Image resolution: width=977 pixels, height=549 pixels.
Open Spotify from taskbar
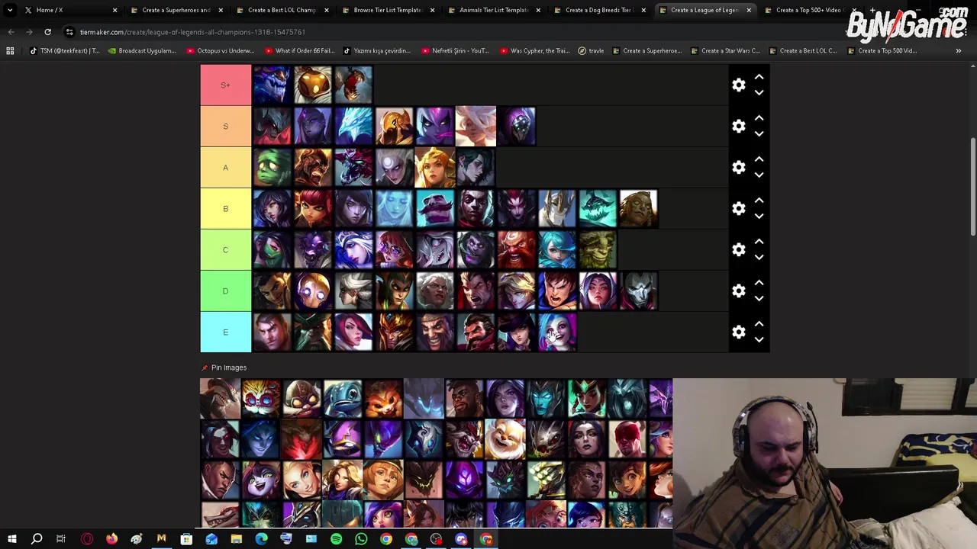pos(336,539)
